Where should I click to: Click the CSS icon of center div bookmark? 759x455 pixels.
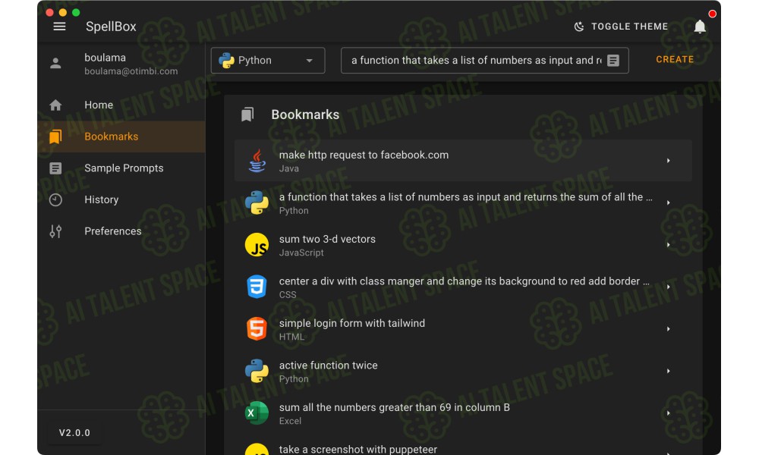coord(257,287)
